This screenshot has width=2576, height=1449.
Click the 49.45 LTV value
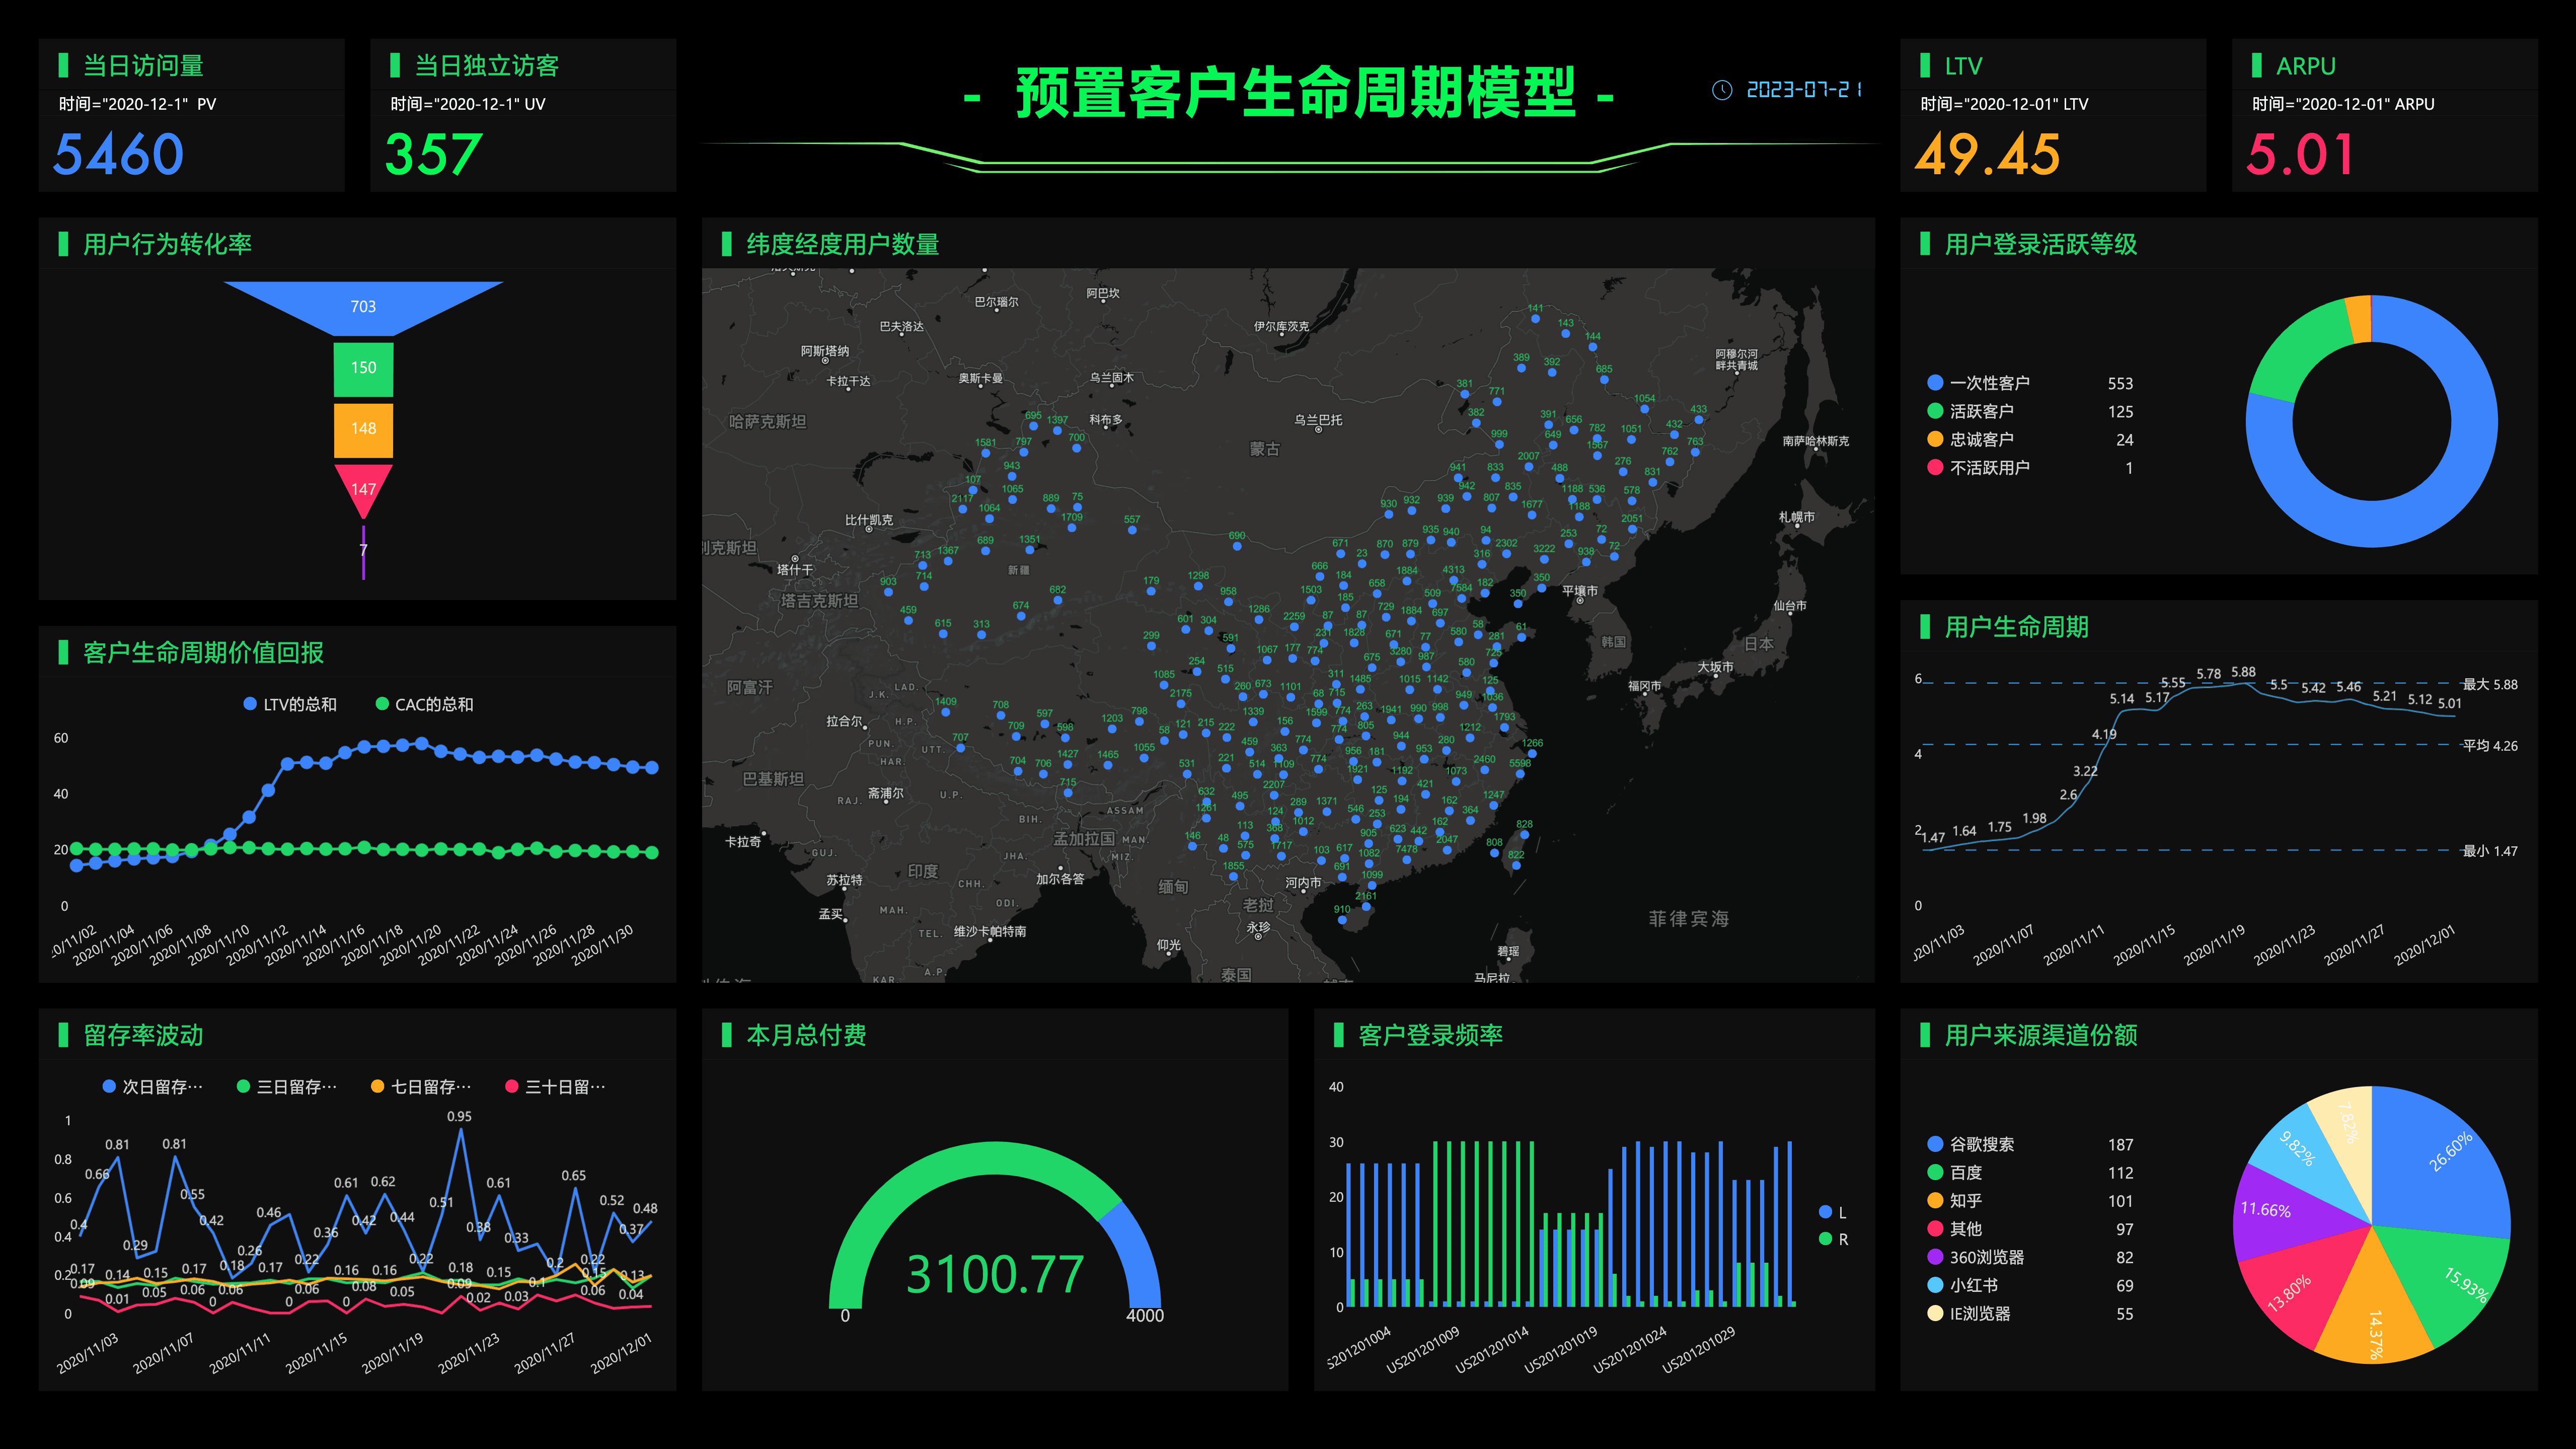click(x=1987, y=154)
